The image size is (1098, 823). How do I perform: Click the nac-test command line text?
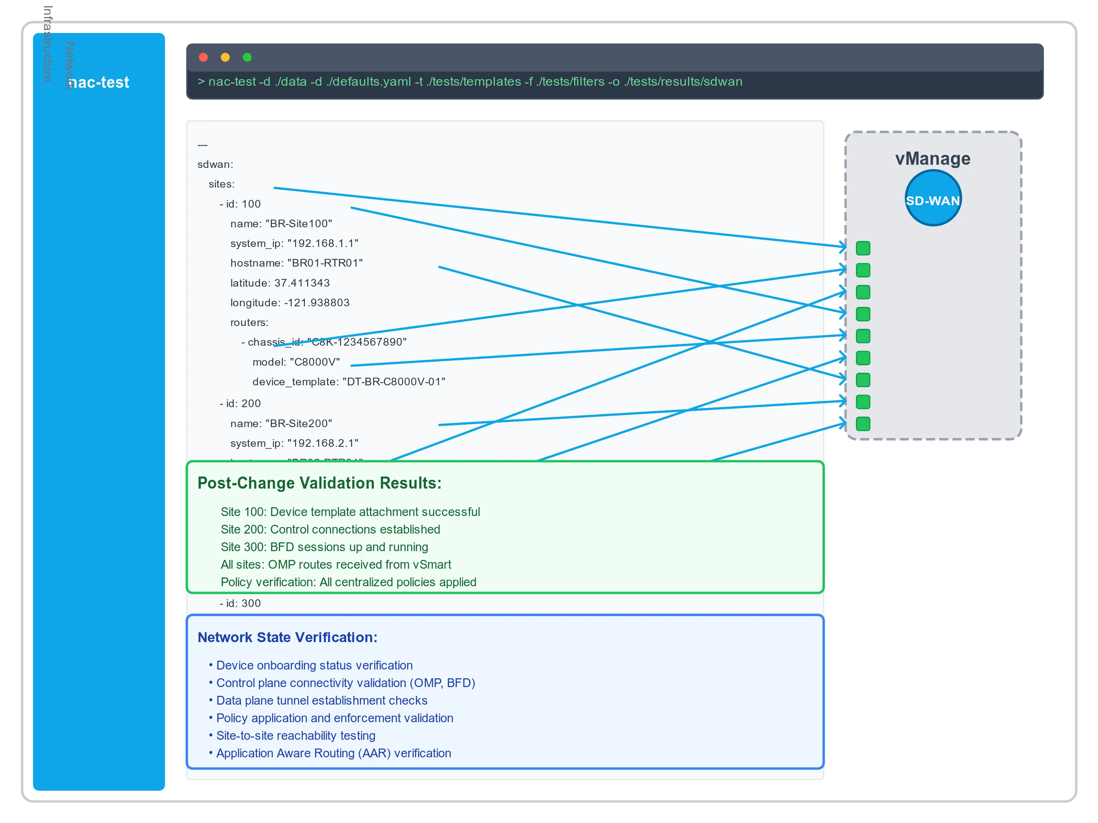click(469, 81)
